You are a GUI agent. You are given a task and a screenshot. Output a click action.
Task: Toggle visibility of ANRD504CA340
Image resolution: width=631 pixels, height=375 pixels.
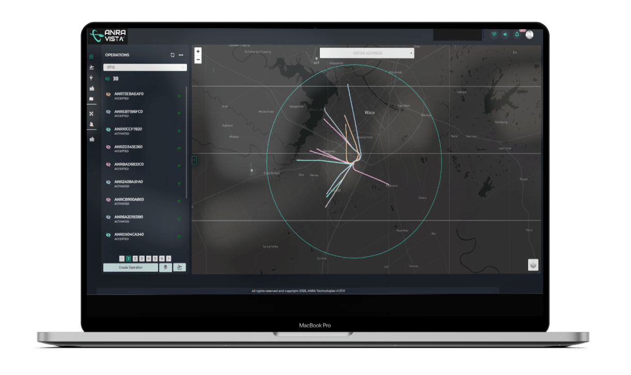click(x=109, y=235)
